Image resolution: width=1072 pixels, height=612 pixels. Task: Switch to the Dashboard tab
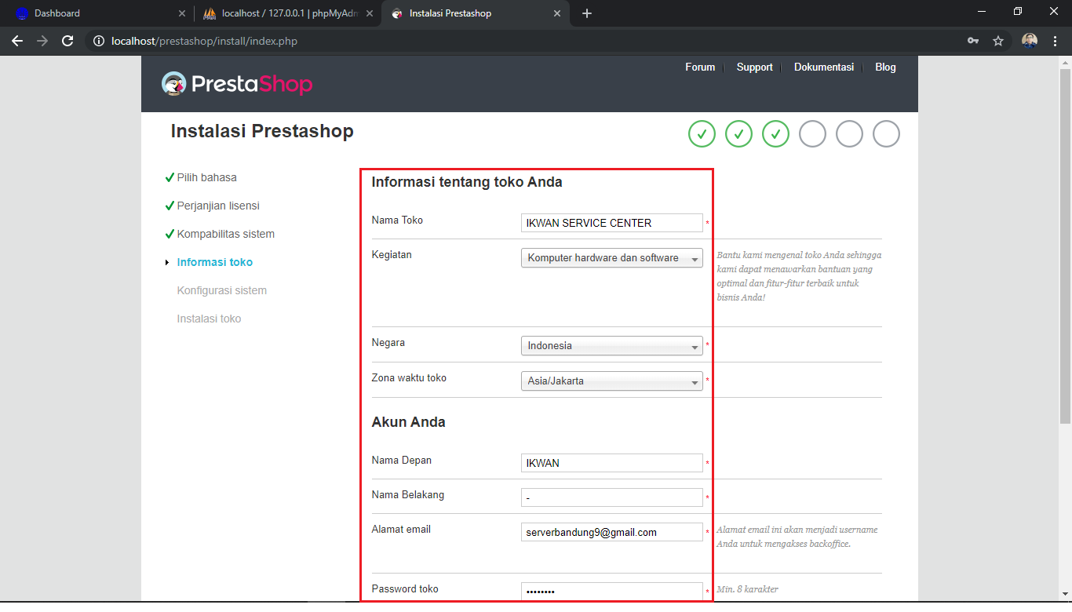98,13
